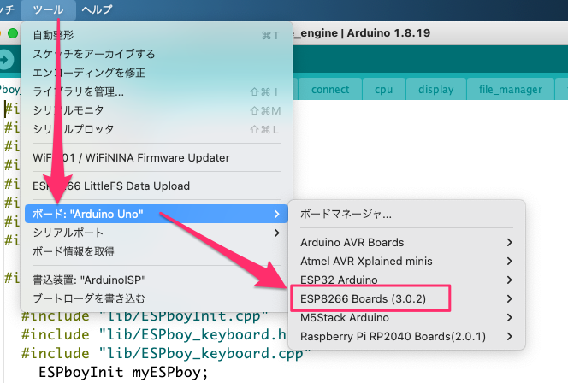568x383 pixels.
Task: Launch シリアルモニタ
Action: click(68, 110)
